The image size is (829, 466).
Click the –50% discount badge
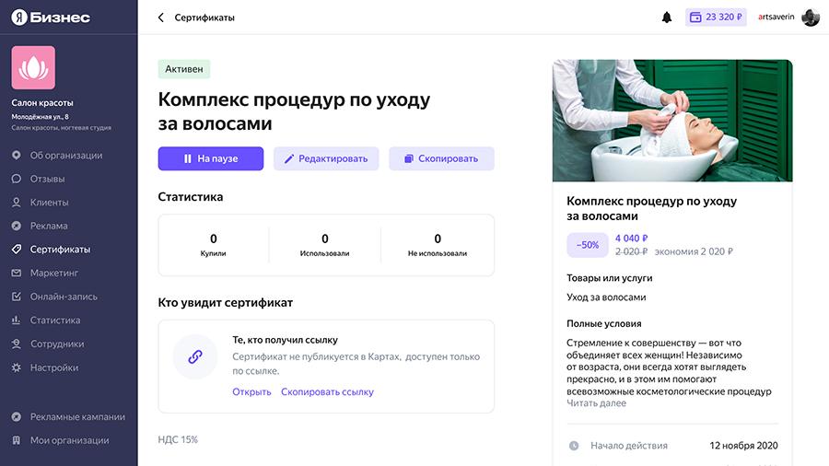tap(587, 245)
